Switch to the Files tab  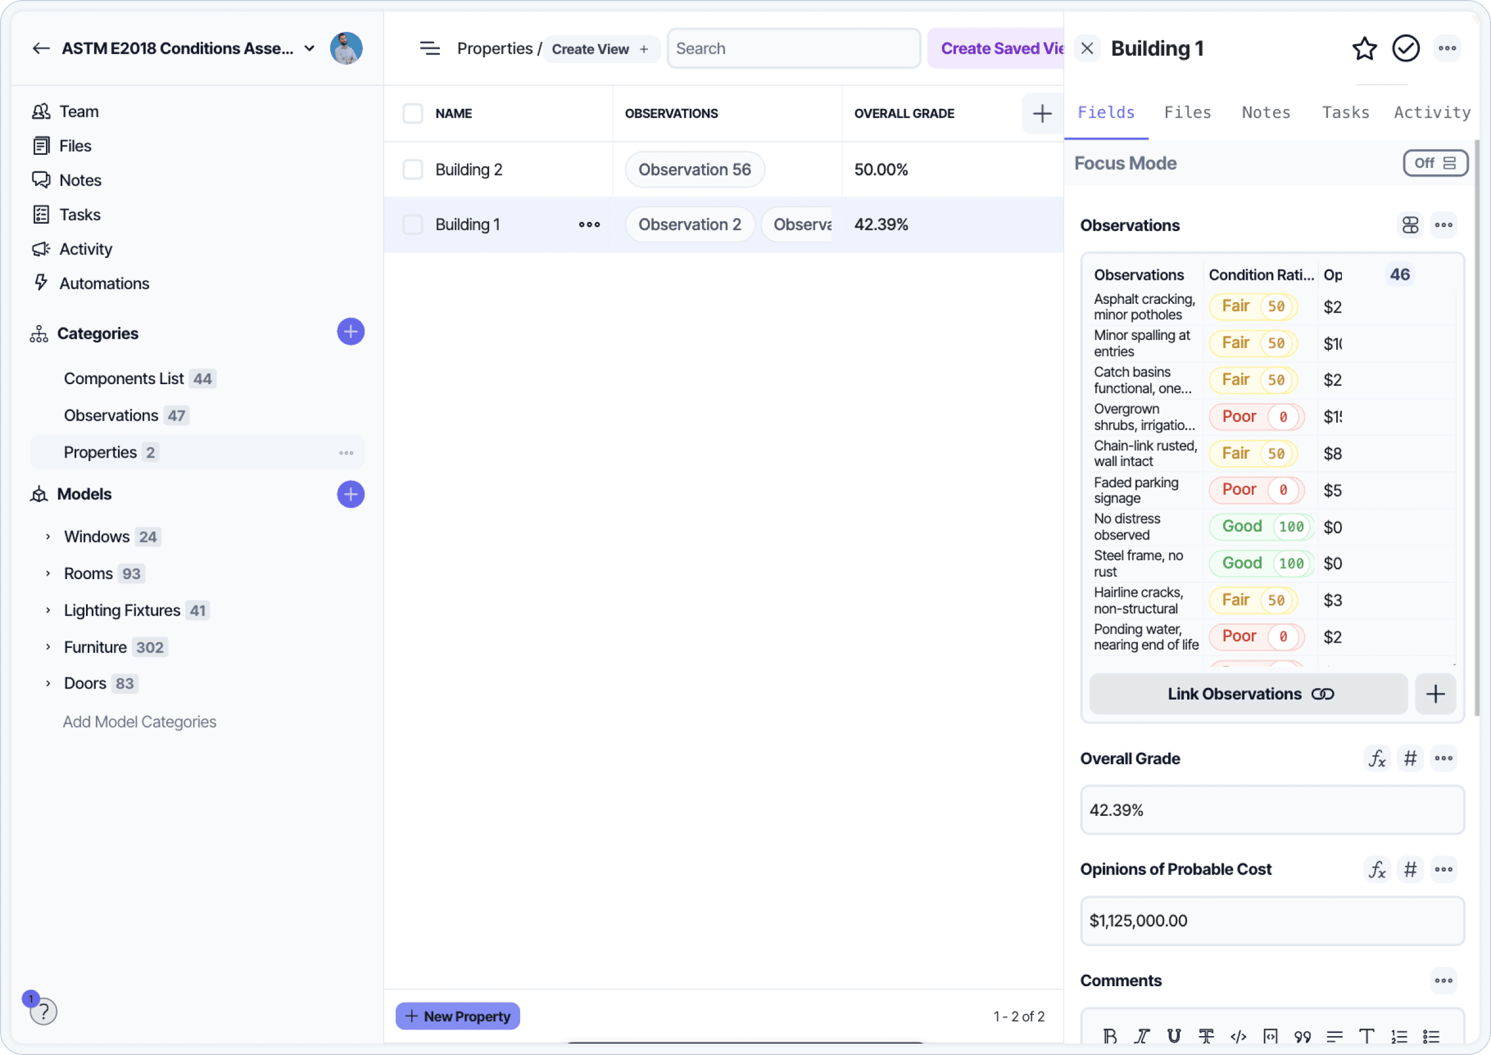1187,112
